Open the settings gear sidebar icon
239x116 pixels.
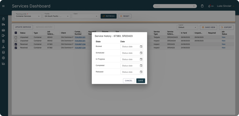[x=3, y=58]
